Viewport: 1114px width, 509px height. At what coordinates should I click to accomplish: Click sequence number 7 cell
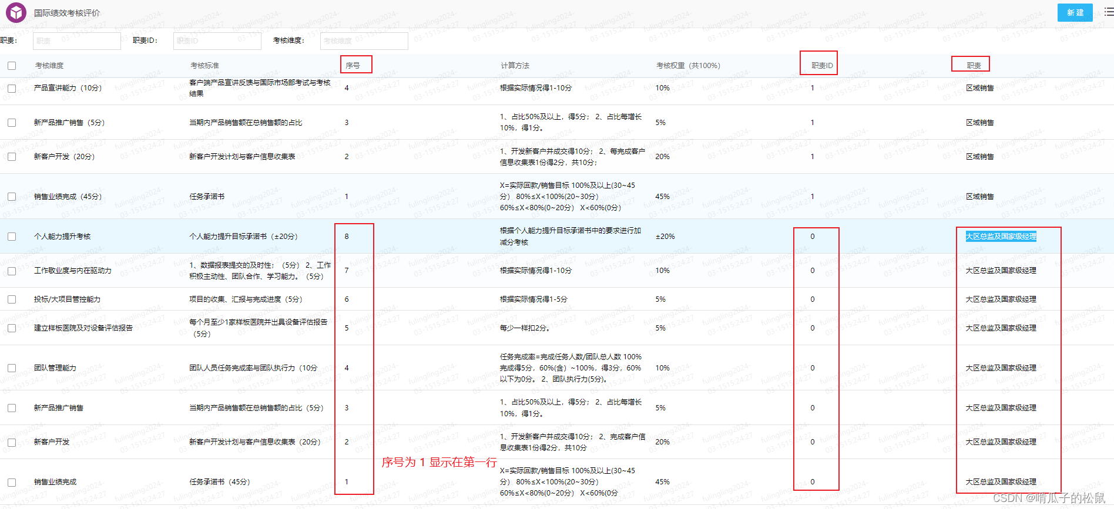click(x=347, y=271)
